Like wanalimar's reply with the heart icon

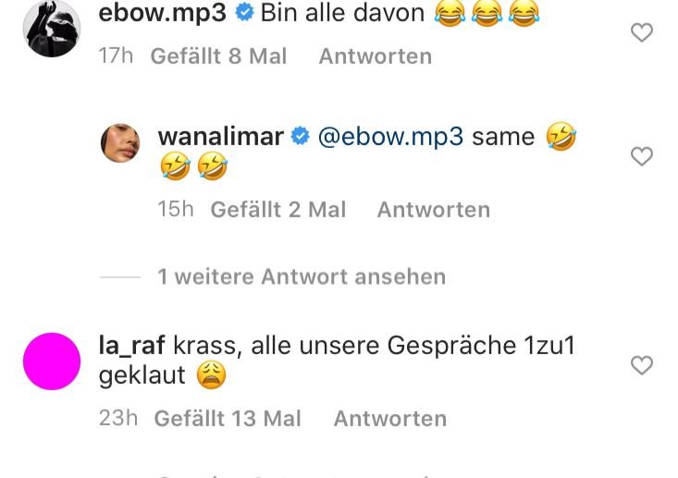click(x=641, y=157)
